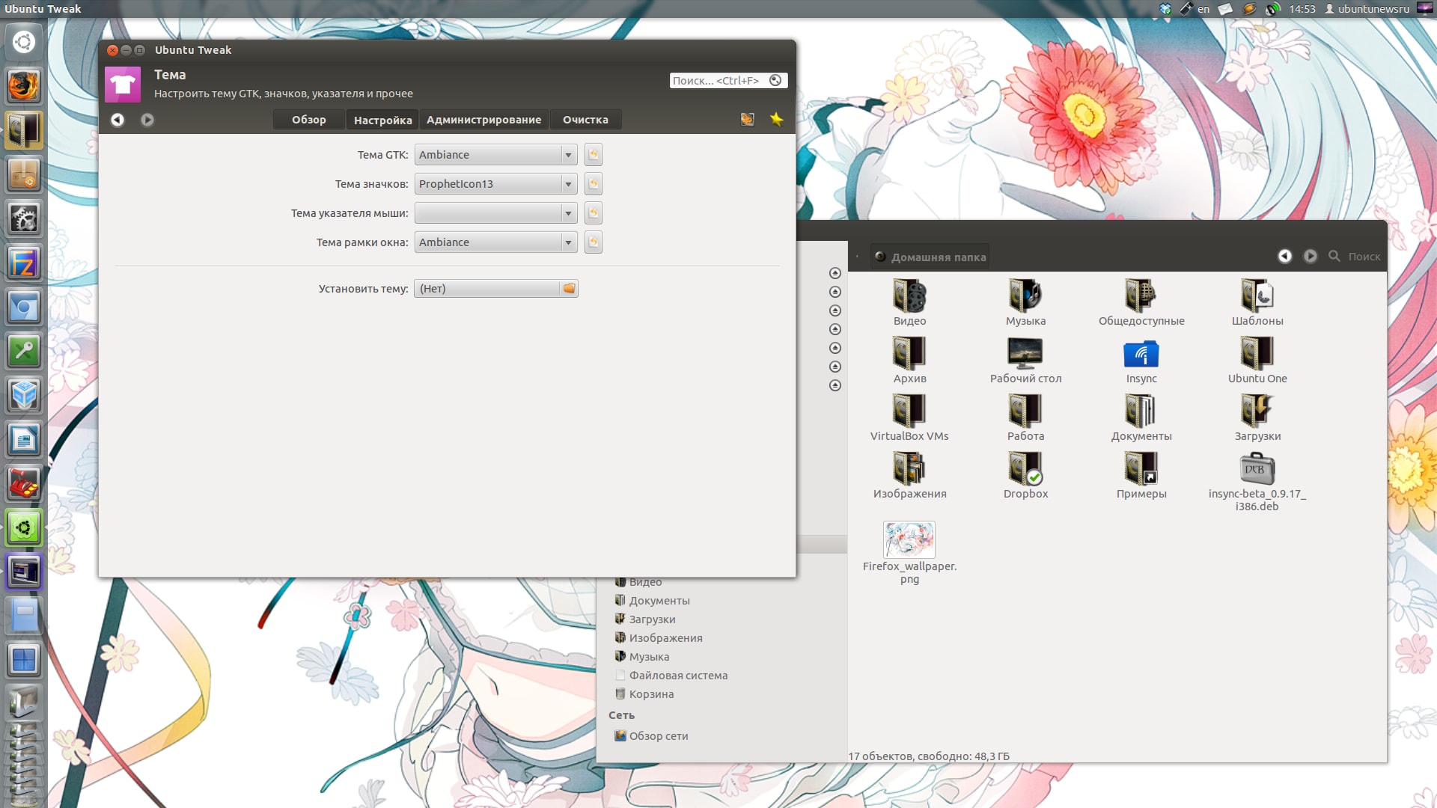Image resolution: width=1437 pixels, height=808 pixels.
Task: Open Корзина in file manager sidebar
Action: pos(644,694)
